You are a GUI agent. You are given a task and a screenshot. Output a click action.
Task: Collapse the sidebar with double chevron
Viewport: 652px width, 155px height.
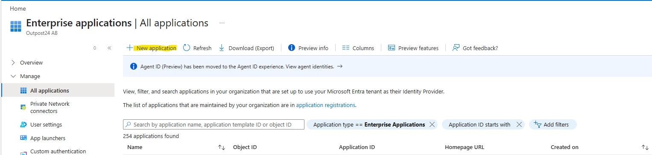point(109,48)
